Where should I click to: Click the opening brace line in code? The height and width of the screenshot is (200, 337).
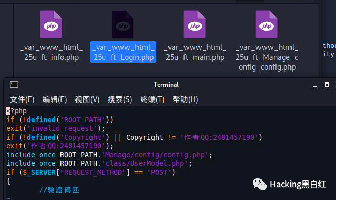point(8,181)
